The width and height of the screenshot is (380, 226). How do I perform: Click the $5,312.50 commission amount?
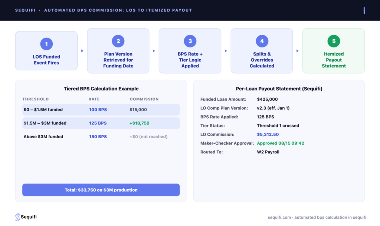268,134
